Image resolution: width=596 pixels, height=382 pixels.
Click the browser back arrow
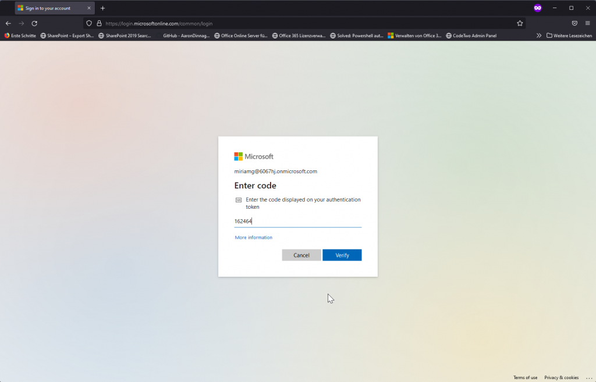coord(8,23)
